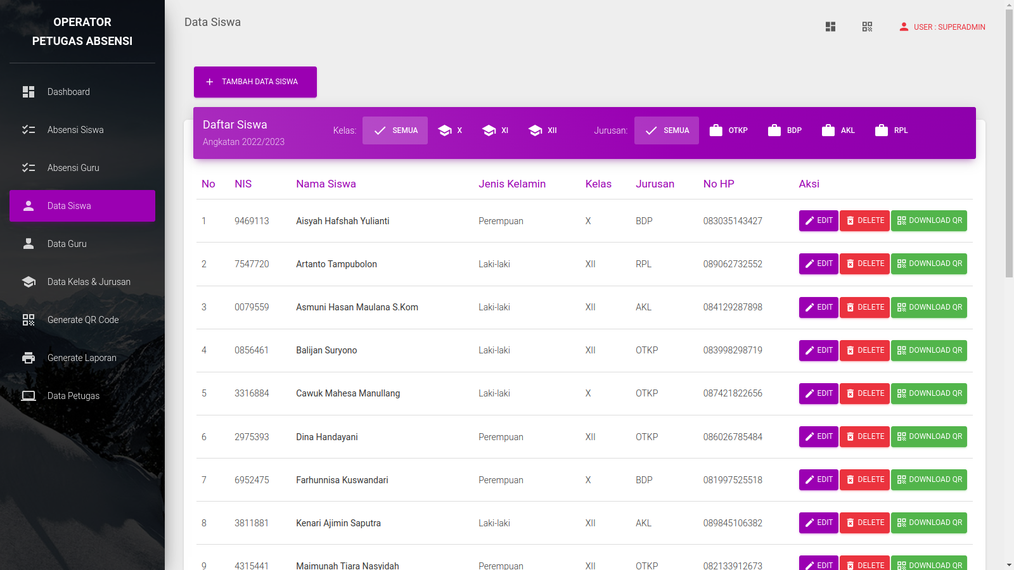Edit Aisyah Hafshah Yulianti's record
Image resolution: width=1014 pixels, height=570 pixels.
click(x=818, y=220)
